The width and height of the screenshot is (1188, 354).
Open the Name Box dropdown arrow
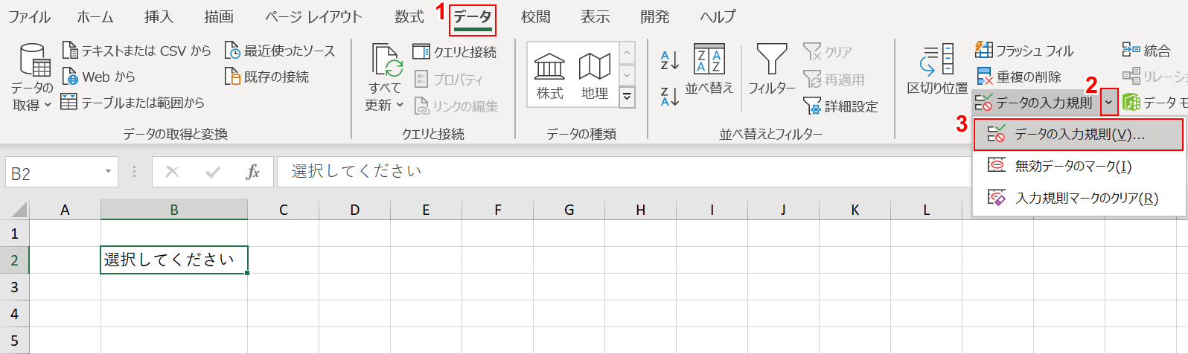point(108,172)
